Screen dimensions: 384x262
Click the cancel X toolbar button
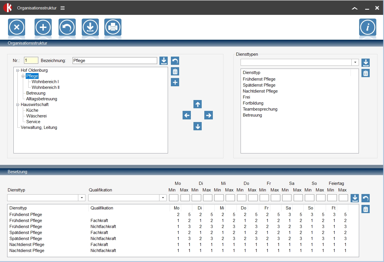pyautogui.click(x=17, y=27)
